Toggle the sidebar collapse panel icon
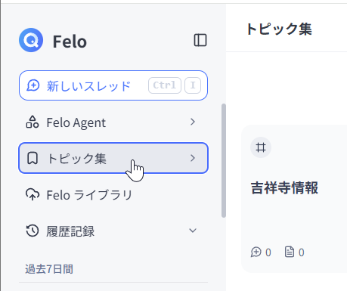This screenshot has width=347, height=291. point(200,40)
